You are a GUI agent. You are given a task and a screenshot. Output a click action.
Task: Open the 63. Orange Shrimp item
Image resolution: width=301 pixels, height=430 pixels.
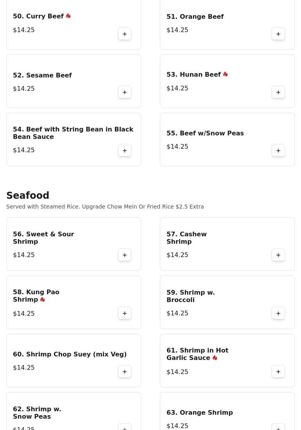click(x=199, y=412)
